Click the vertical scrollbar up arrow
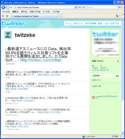125x139 pixels. [123, 21]
